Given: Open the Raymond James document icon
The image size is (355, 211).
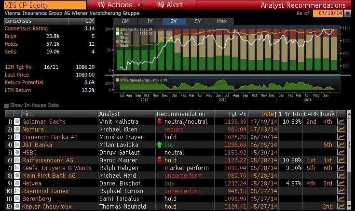Looking at the screenshot, I should tap(17, 191).
